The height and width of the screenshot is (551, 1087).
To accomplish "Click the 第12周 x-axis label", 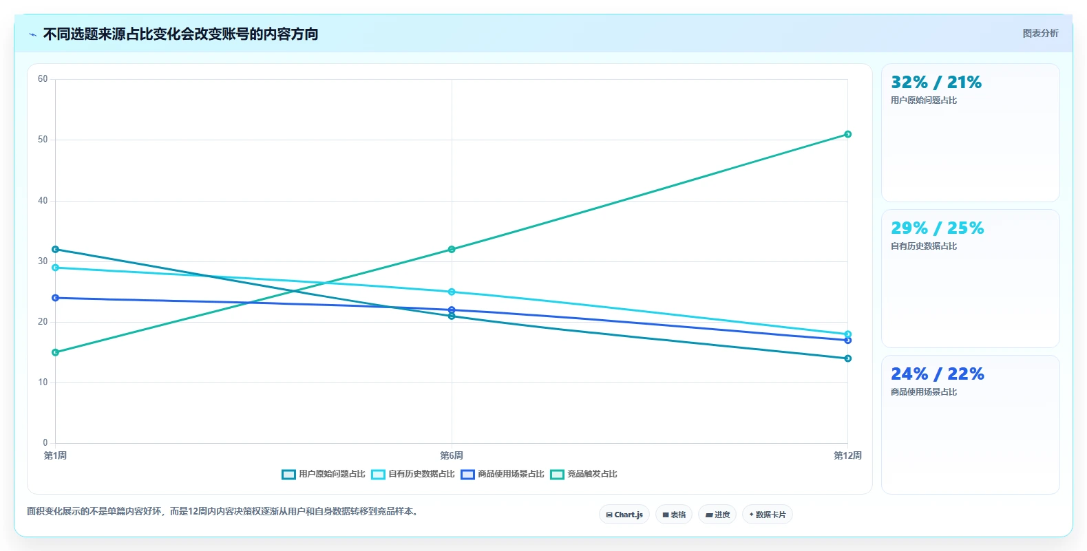I will [847, 455].
